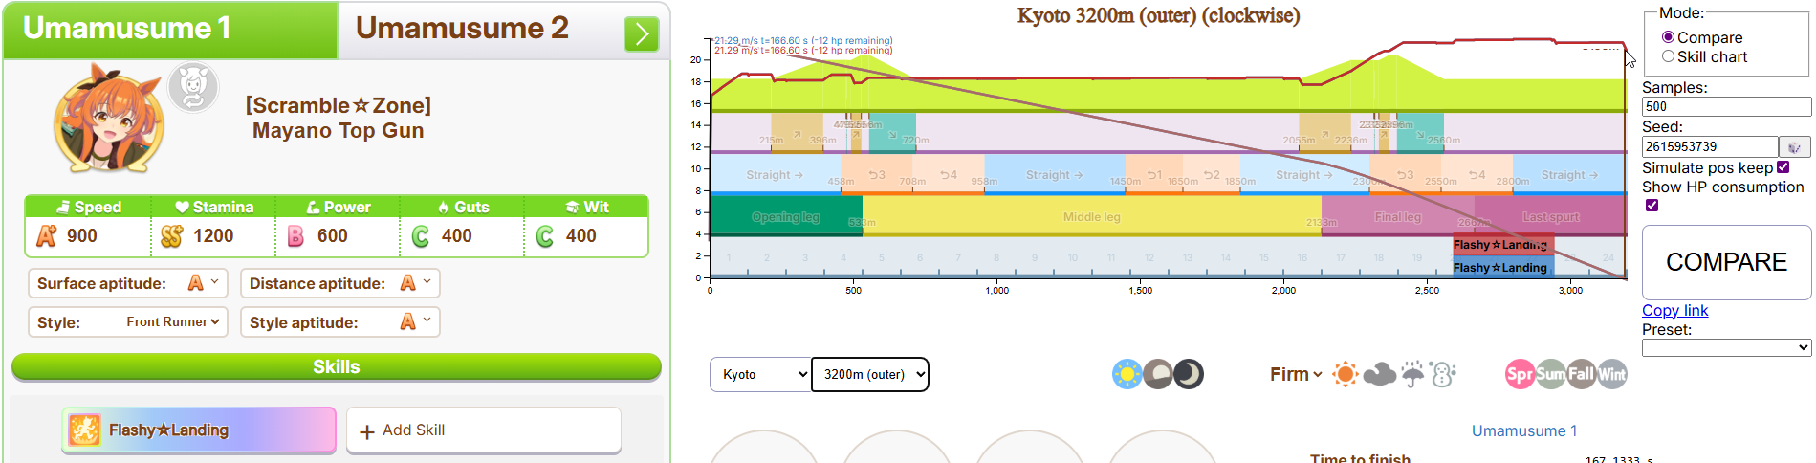The width and height of the screenshot is (1816, 463).
Task: Click the Last spurt chart segment
Action: click(1550, 216)
